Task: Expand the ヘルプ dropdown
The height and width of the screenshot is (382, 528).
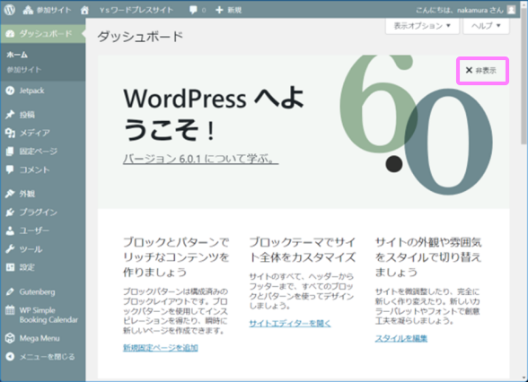Action: [x=486, y=26]
